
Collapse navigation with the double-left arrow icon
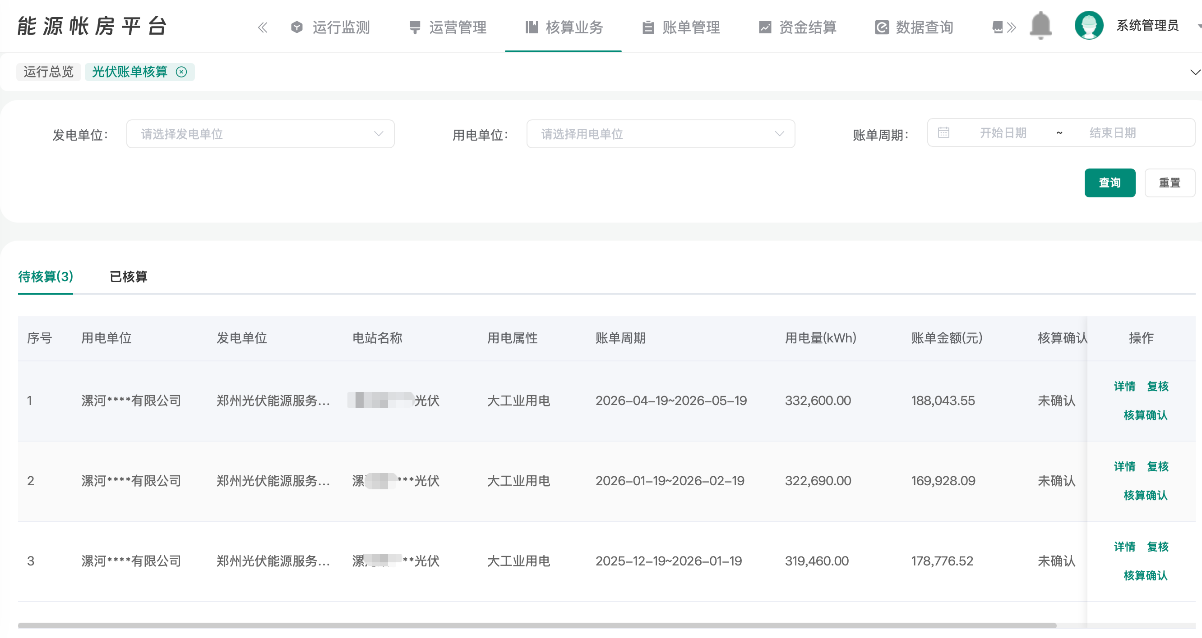point(263,27)
